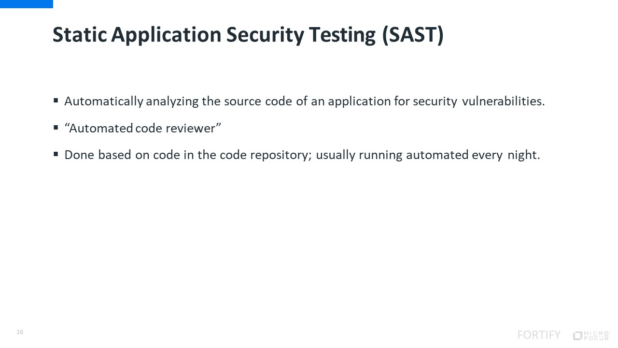
Task: Click the word "Static" in the title
Action: (x=80, y=35)
